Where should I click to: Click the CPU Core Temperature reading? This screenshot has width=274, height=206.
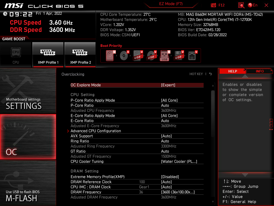(125, 14)
